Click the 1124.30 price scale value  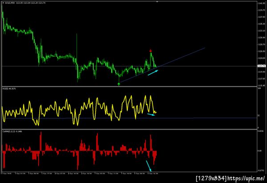[x=262, y=58]
